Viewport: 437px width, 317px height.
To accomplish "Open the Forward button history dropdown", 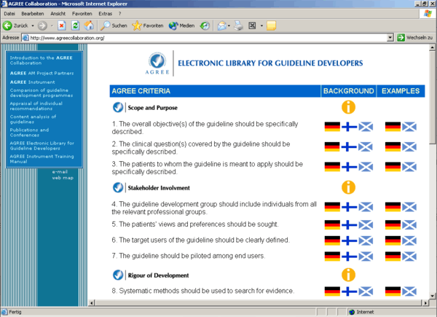I will [52, 26].
